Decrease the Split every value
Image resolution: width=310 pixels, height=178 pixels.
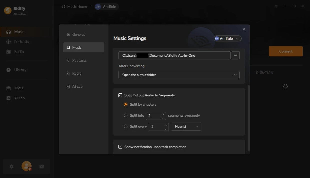166,129
